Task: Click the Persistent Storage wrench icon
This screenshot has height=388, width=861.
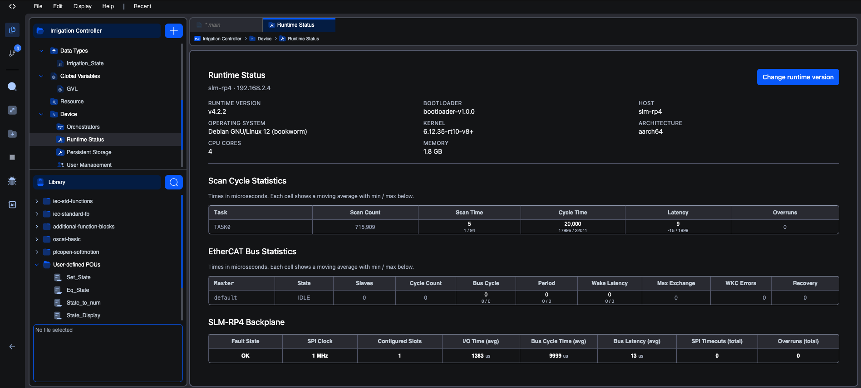Action: click(60, 152)
